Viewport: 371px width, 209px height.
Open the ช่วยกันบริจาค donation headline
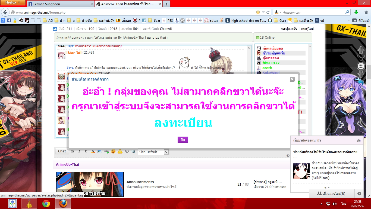(x=325, y=154)
